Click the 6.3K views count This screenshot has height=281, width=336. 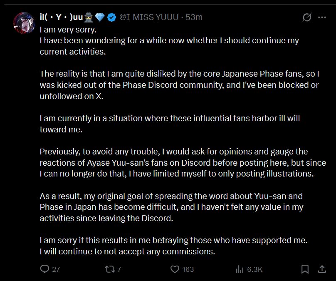(x=254, y=269)
